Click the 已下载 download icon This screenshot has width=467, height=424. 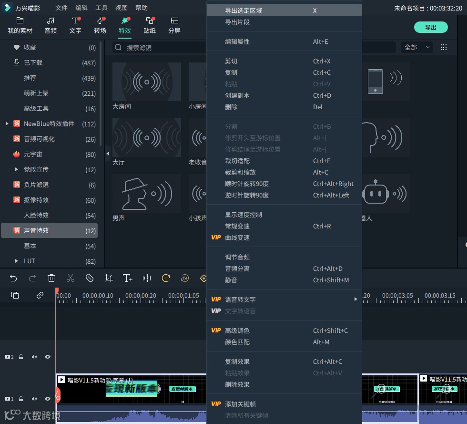(x=17, y=62)
